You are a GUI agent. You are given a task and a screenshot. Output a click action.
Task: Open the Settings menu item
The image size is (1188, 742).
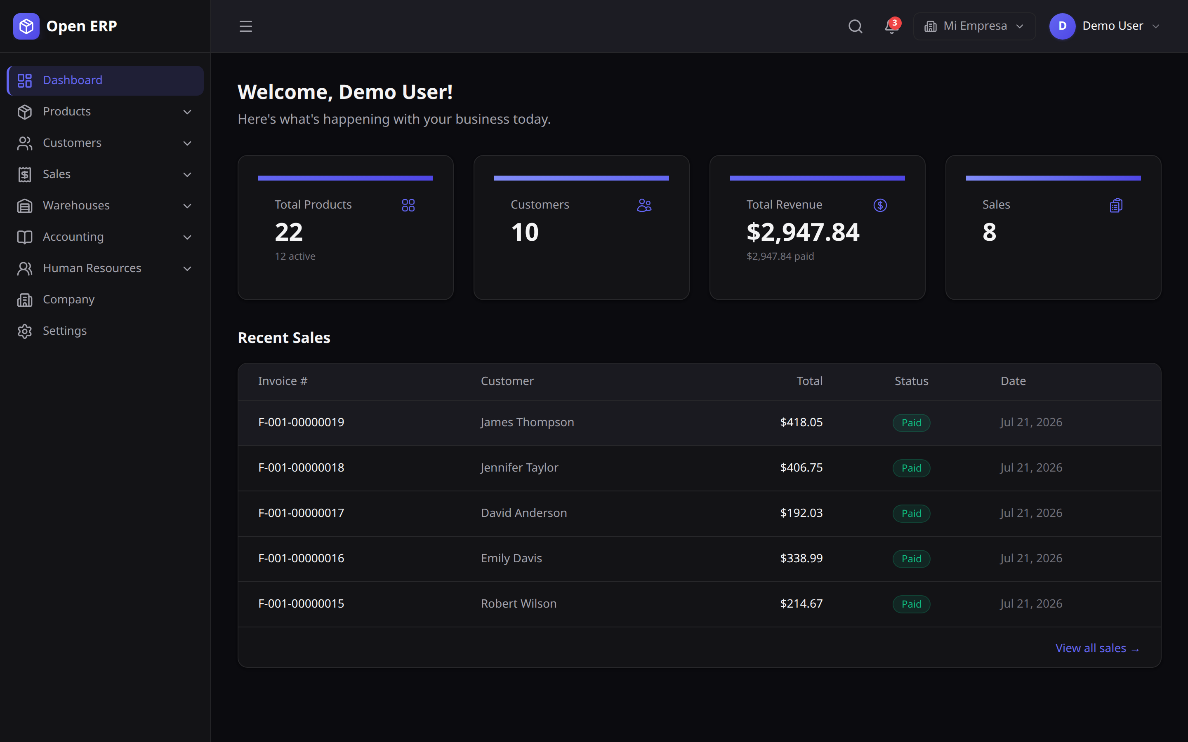click(105, 331)
